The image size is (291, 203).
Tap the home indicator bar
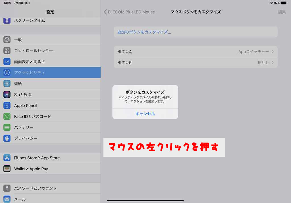point(145,200)
